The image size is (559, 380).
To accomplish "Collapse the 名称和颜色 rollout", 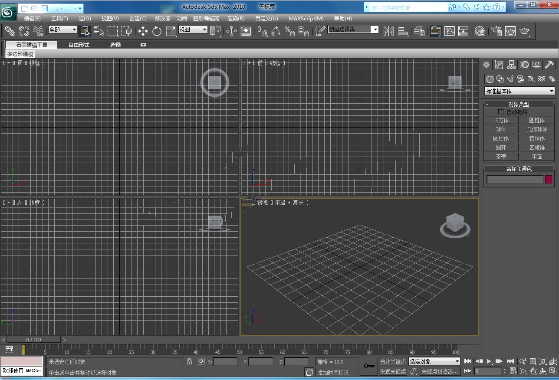I will pos(519,169).
